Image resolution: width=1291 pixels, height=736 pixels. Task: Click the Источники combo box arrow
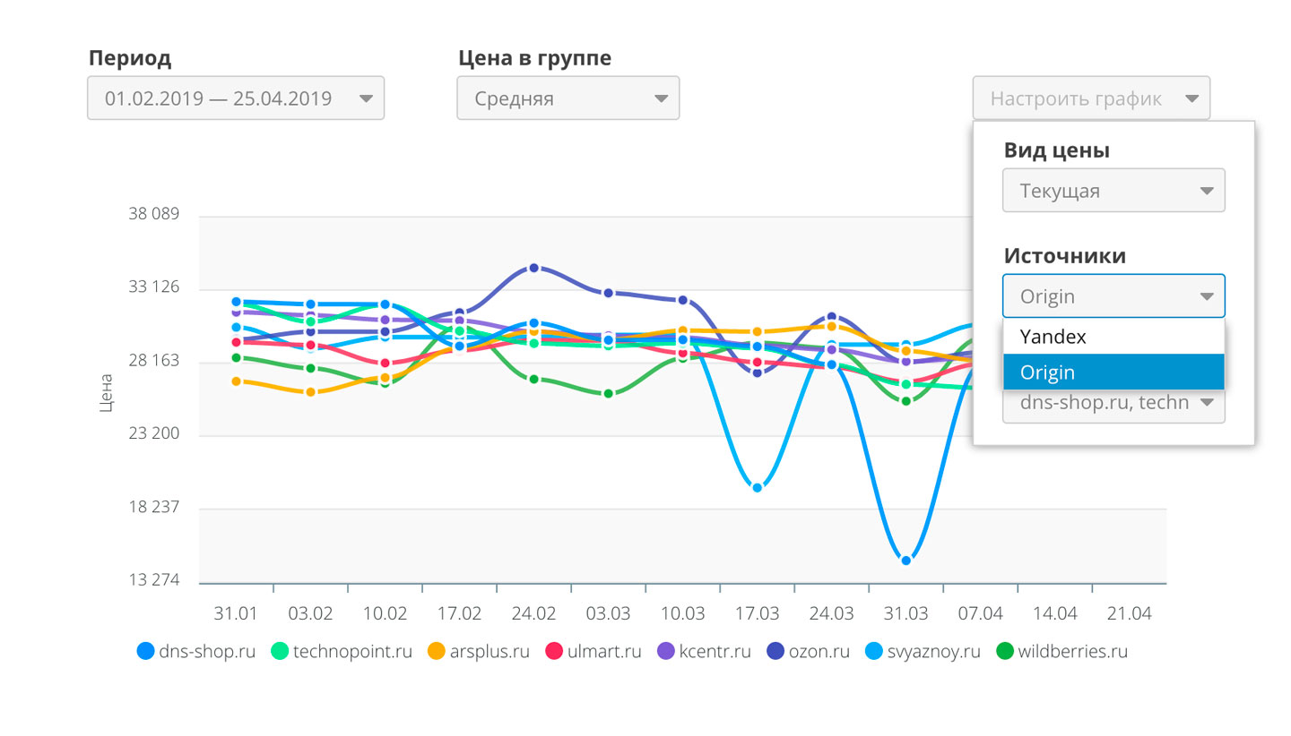click(1206, 296)
